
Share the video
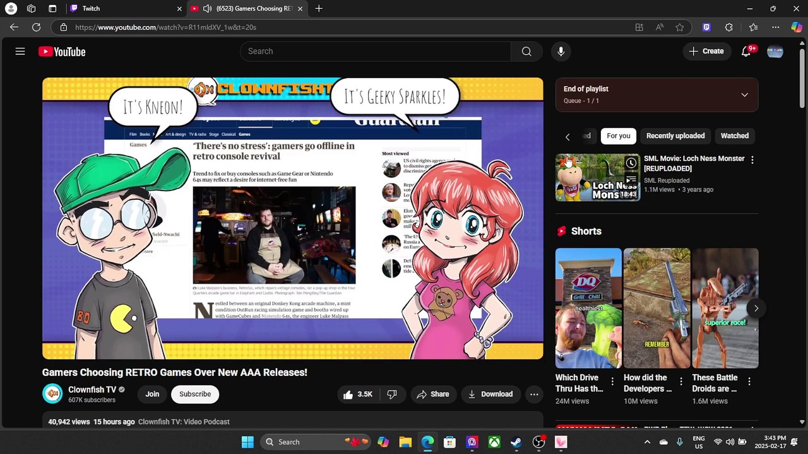[x=433, y=395]
